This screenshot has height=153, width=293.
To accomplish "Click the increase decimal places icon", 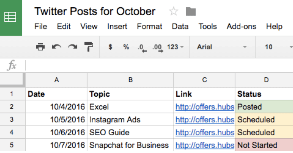I will click(156, 47).
